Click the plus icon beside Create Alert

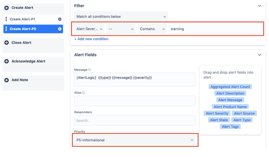pos(7,8)
